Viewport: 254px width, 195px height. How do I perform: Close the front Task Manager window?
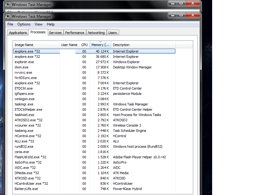point(193,16)
